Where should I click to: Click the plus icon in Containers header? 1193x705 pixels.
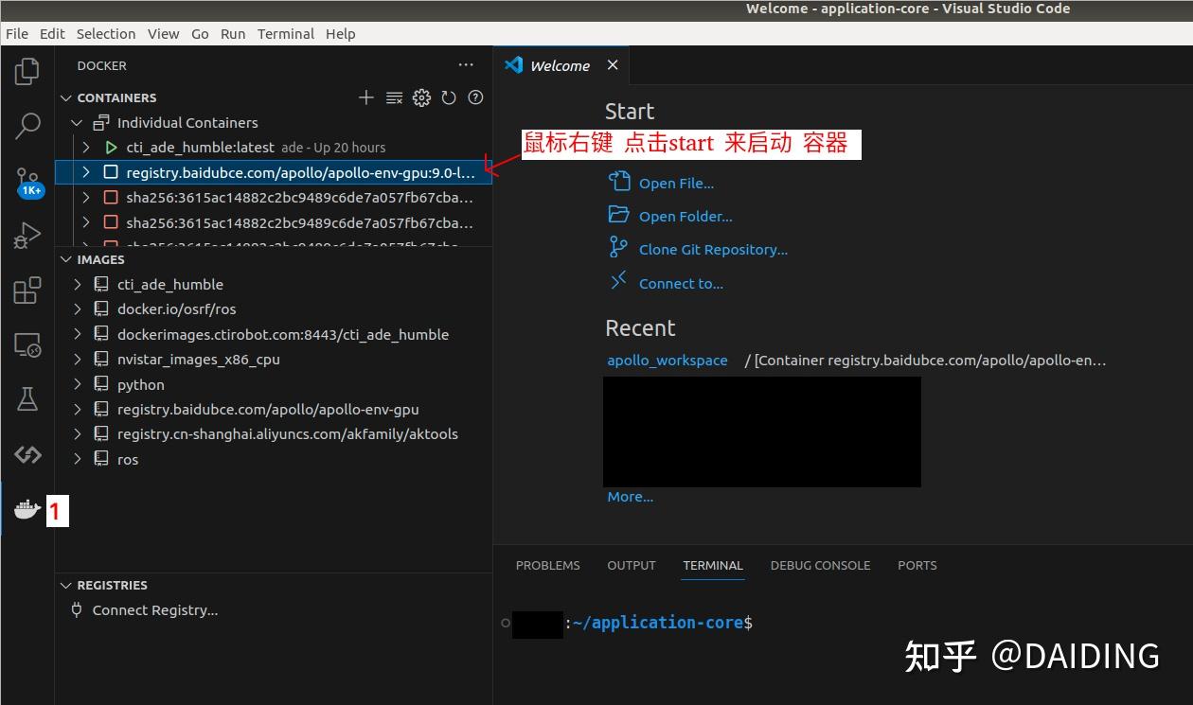(x=366, y=97)
